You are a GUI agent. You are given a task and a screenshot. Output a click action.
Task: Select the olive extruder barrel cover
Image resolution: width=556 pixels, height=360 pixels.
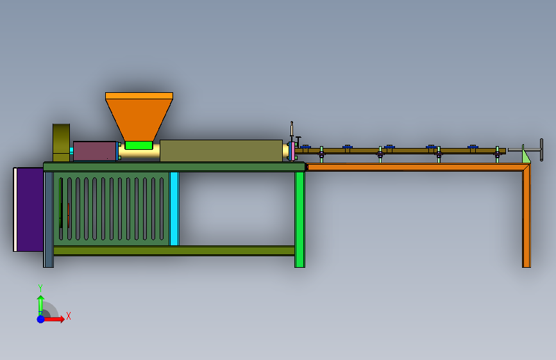click(221, 151)
